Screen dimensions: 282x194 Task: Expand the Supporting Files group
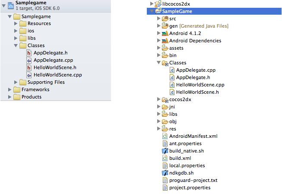[16, 82]
